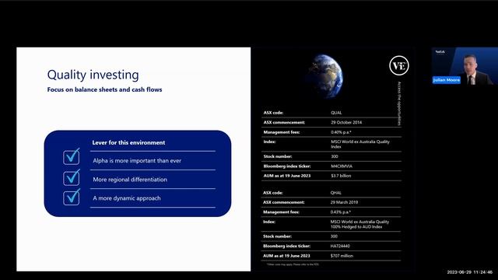Click the 0.43% p.a. management fee value
The width and height of the screenshot is (498, 280).
pos(341,212)
